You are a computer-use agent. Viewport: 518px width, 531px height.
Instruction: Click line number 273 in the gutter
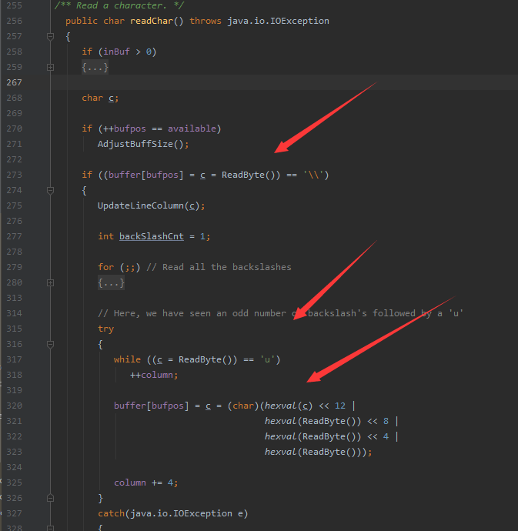tap(14, 175)
